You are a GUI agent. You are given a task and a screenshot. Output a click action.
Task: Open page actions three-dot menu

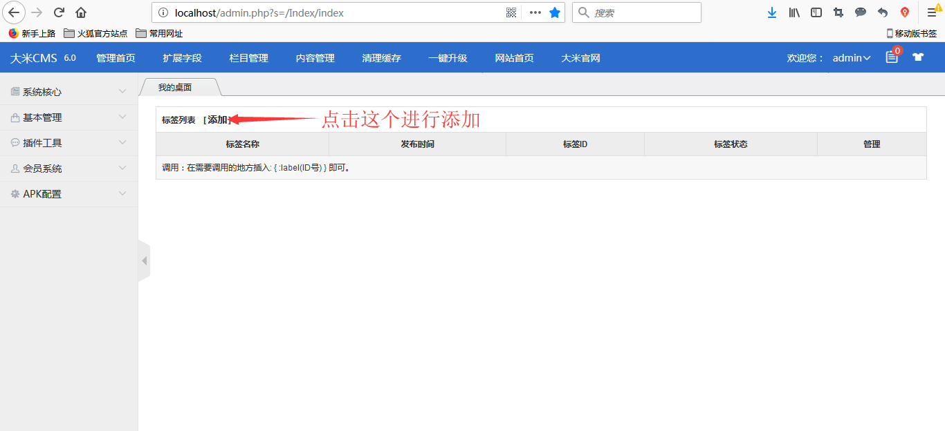[x=535, y=12]
